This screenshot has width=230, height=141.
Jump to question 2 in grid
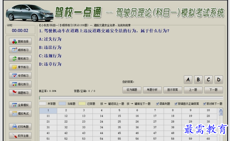click(x=66, y=110)
